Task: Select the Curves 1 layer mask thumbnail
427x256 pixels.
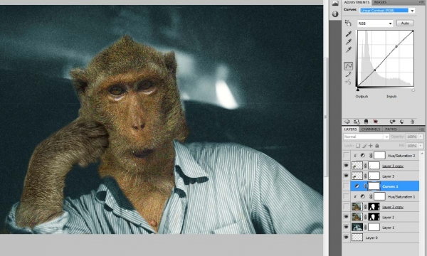Action: pyautogui.click(x=374, y=186)
